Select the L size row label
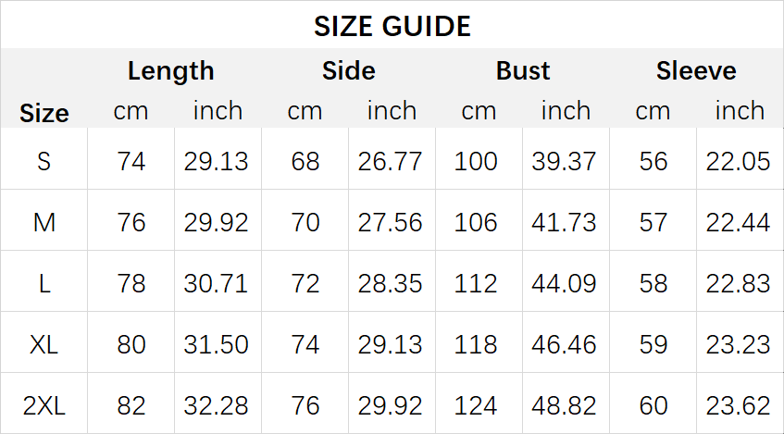 tap(44, 283)
